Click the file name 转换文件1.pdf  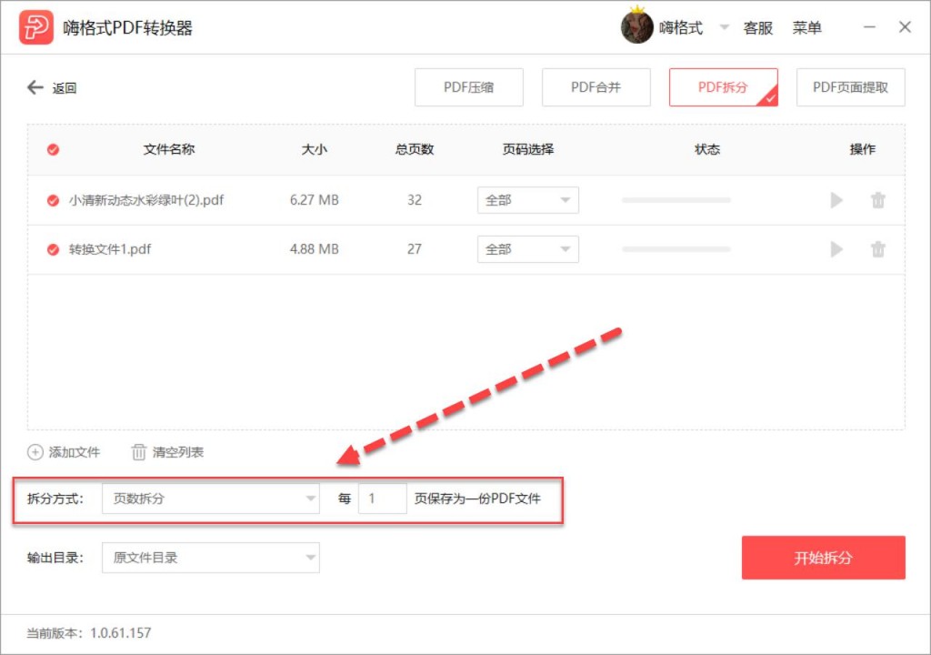[x=110, y=249]
